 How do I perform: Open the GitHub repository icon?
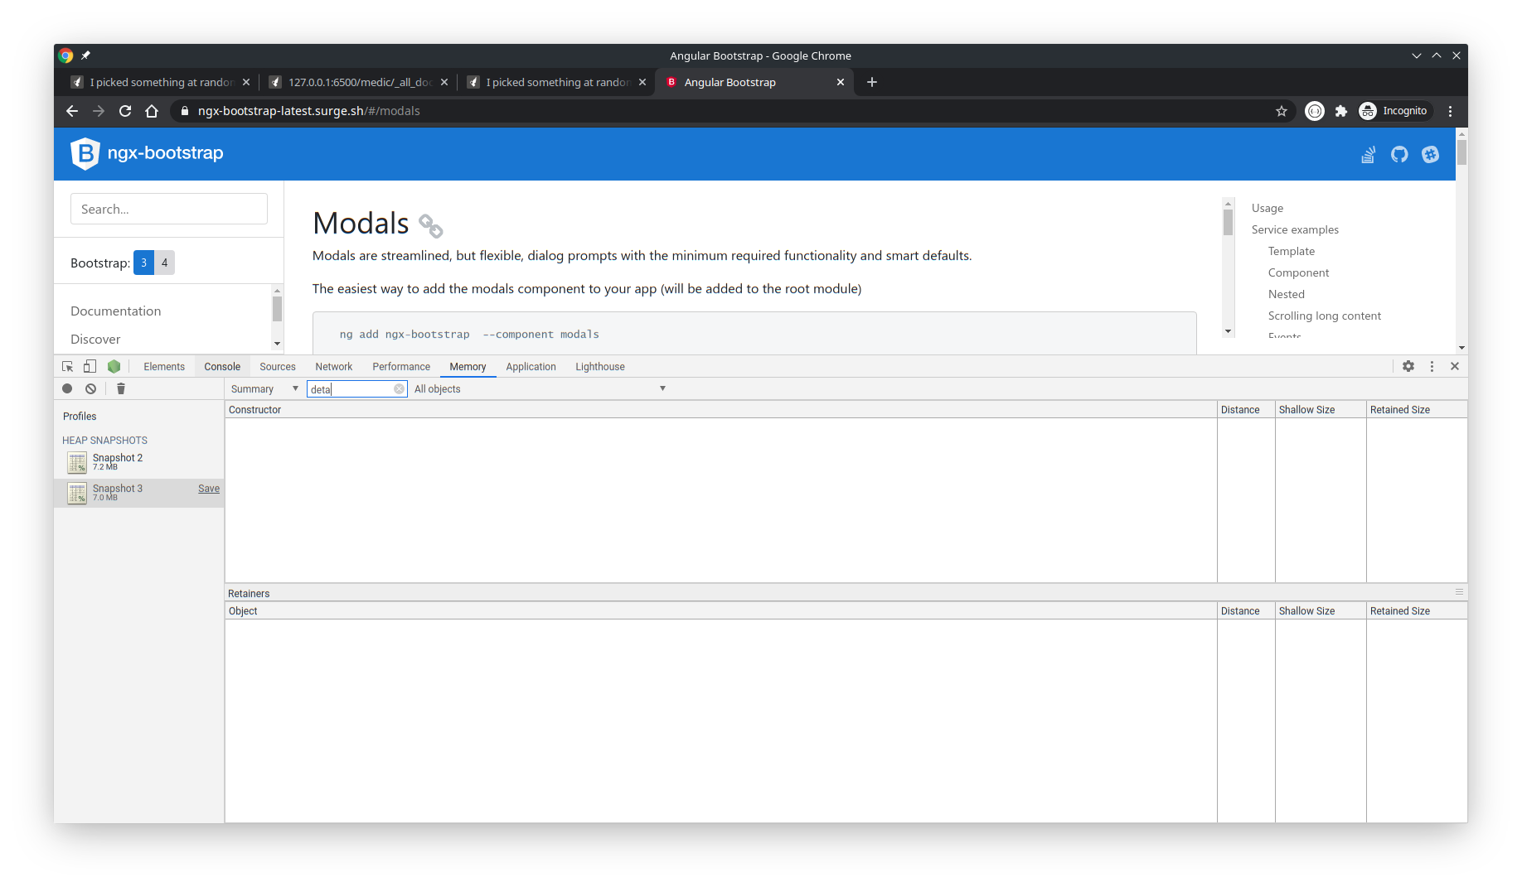tap(1399, 154)
